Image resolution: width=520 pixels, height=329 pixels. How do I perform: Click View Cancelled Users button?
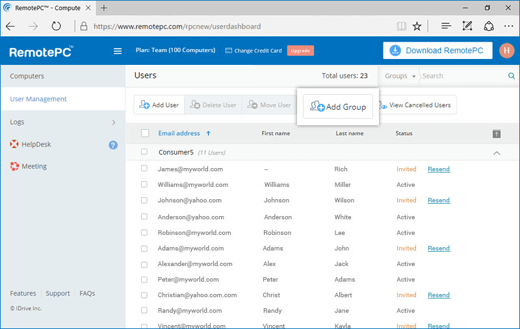[417, 105]
